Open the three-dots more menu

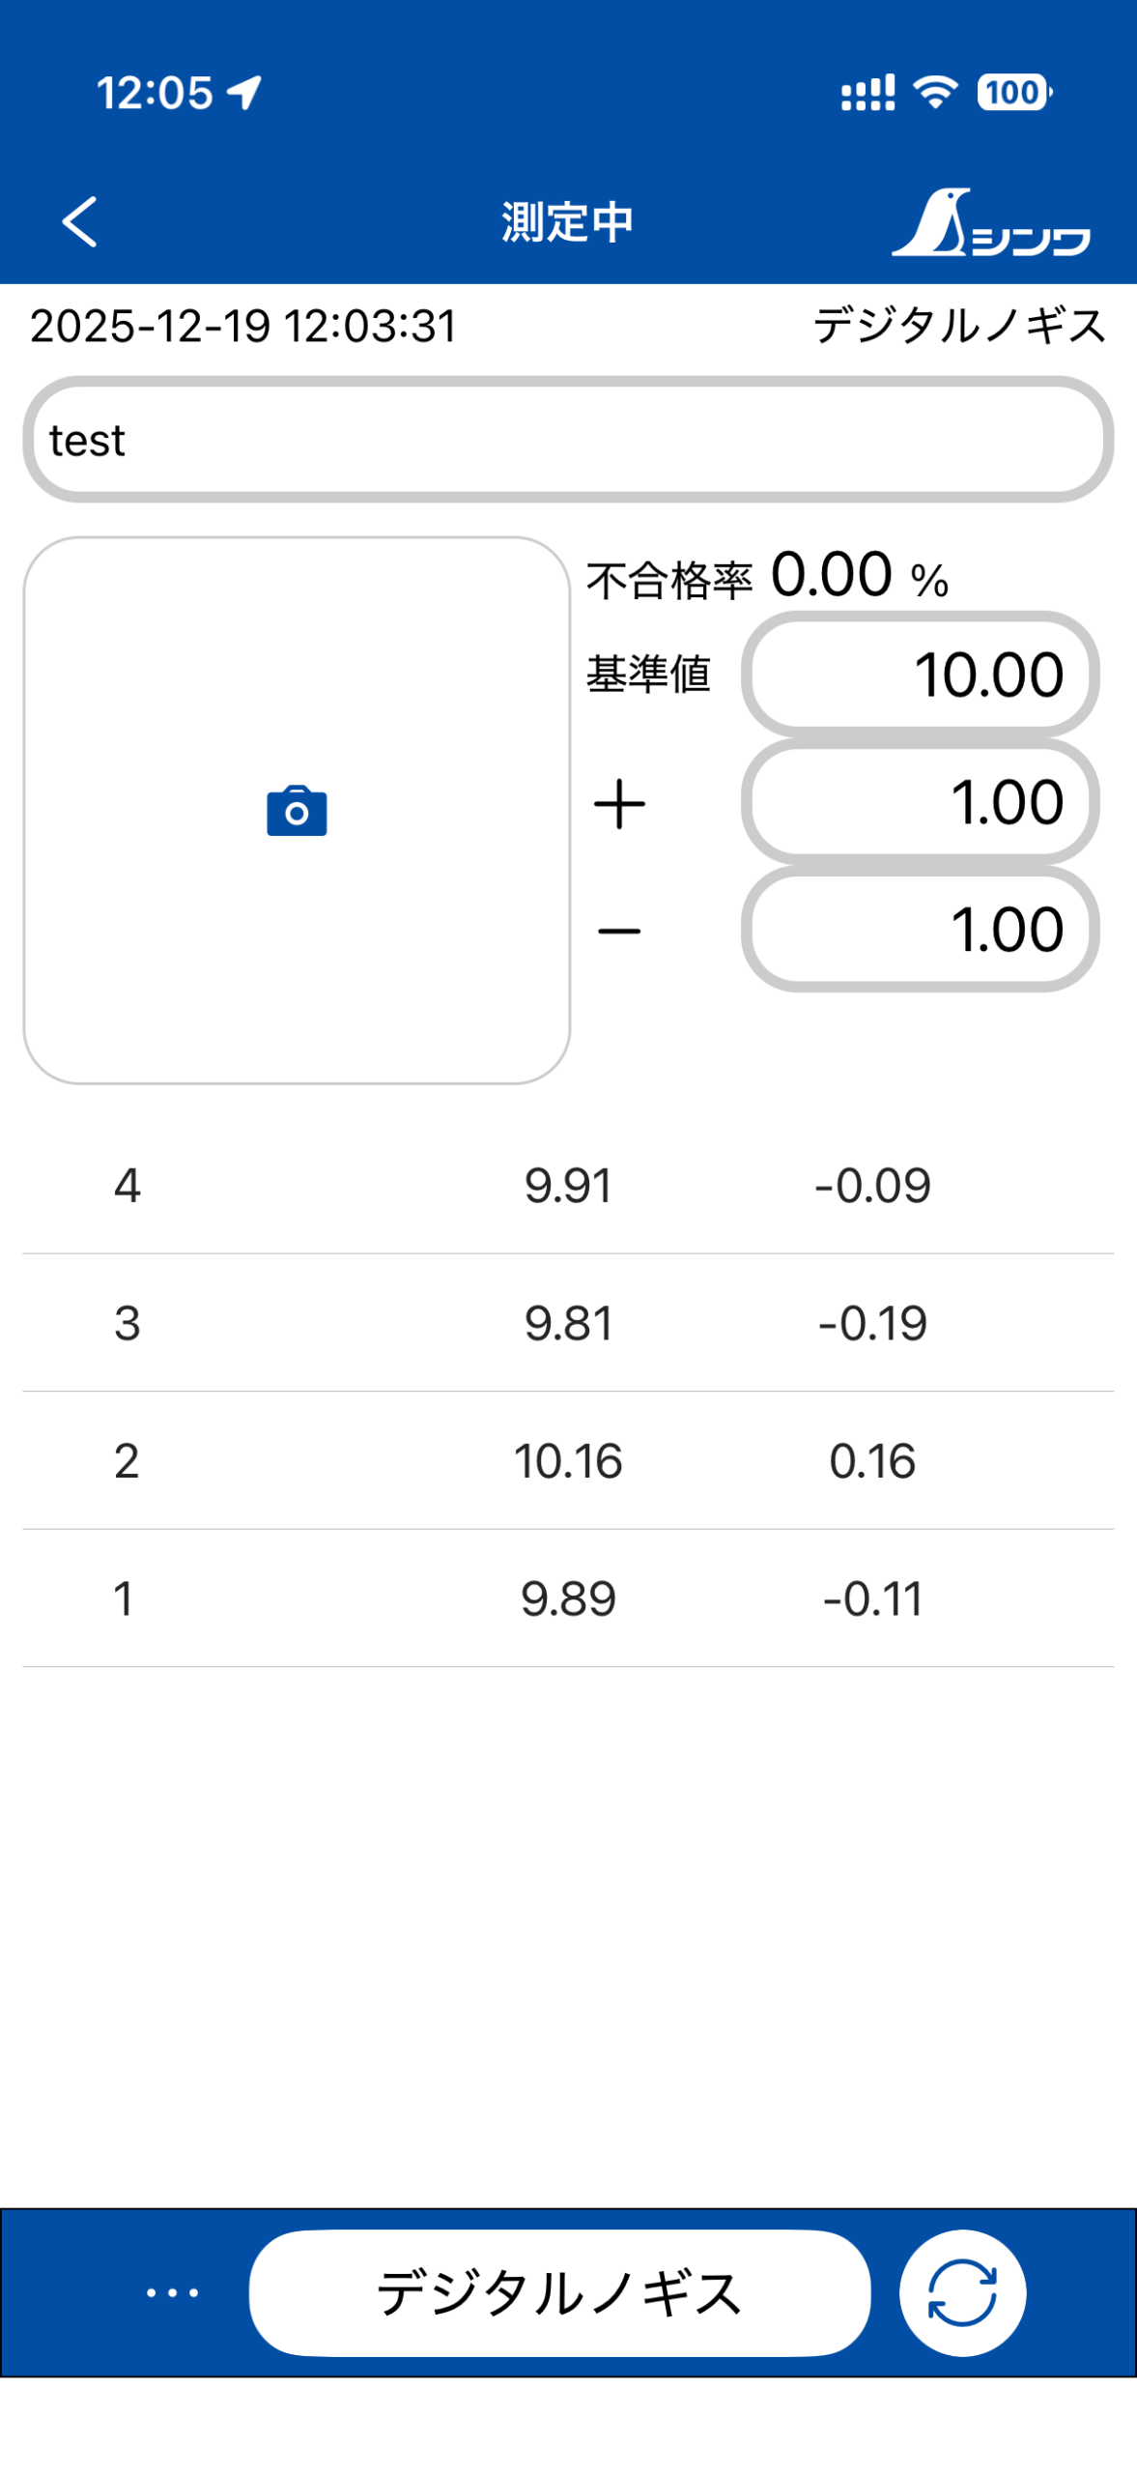[173, 2291]
